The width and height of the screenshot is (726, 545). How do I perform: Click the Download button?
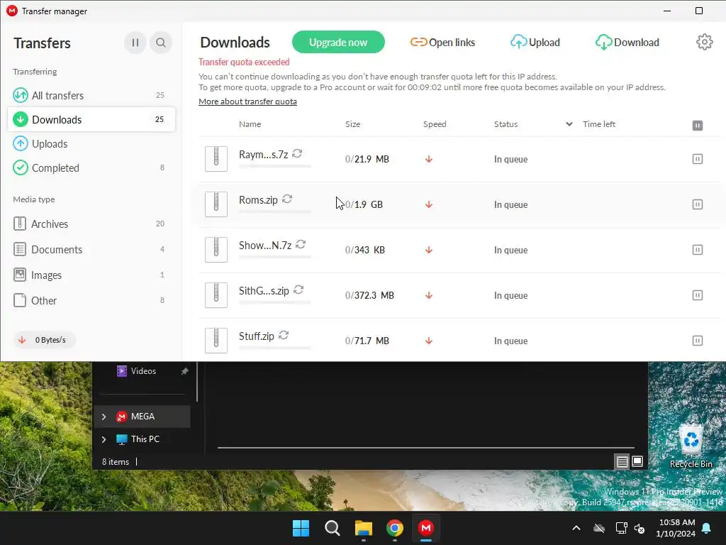tap(627, 42)
